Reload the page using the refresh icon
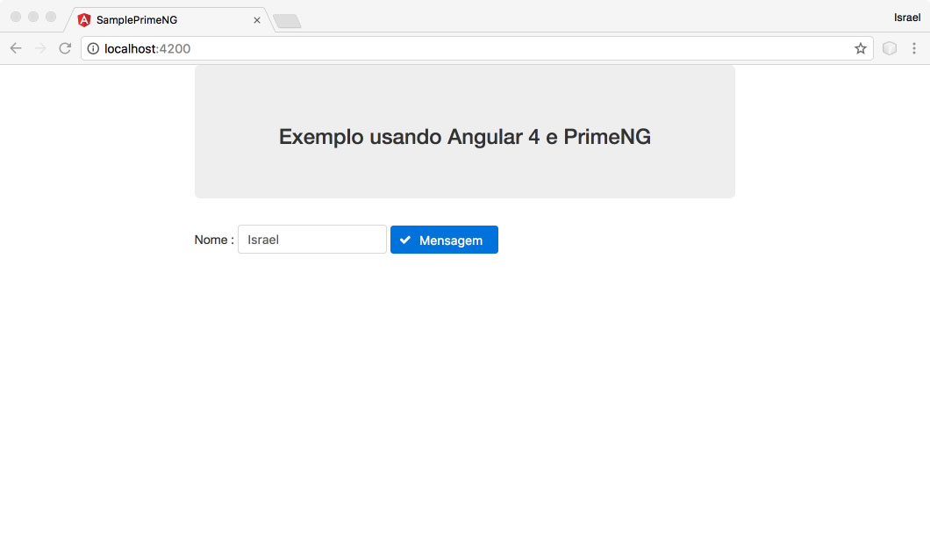 click(65, 48)
